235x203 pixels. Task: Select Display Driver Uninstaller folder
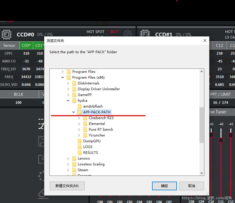click(x=99, y=89)
